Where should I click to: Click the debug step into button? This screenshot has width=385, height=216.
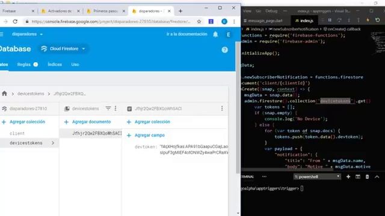point(349,20)
